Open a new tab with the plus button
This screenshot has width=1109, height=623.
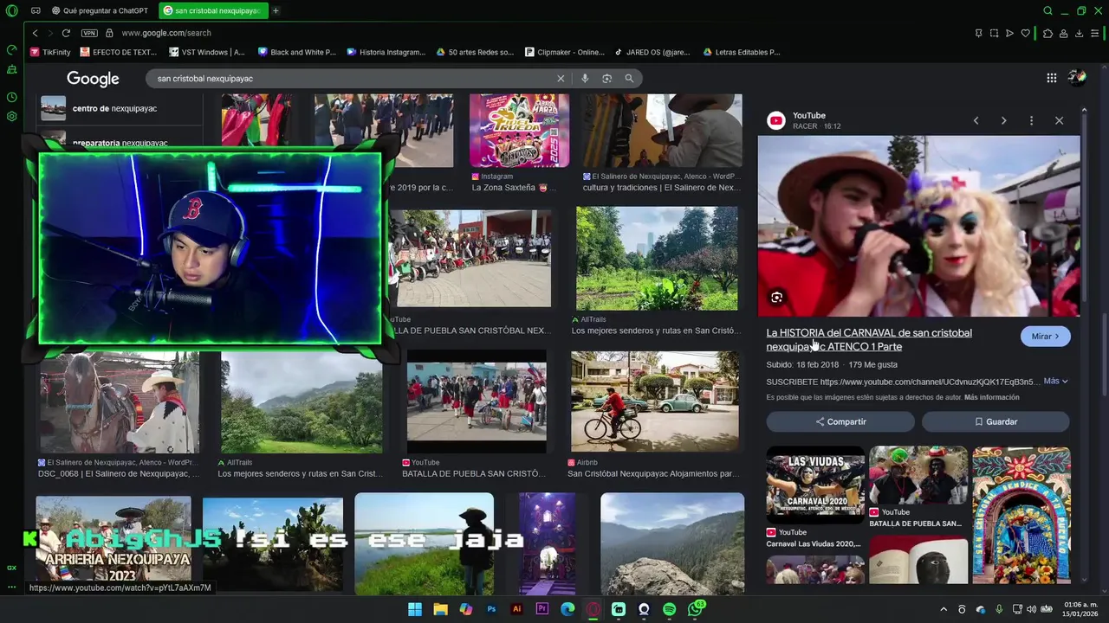[x=276, y=10]
